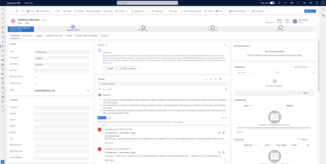Open the site map hamburger menu

click(x=3, y=9)
